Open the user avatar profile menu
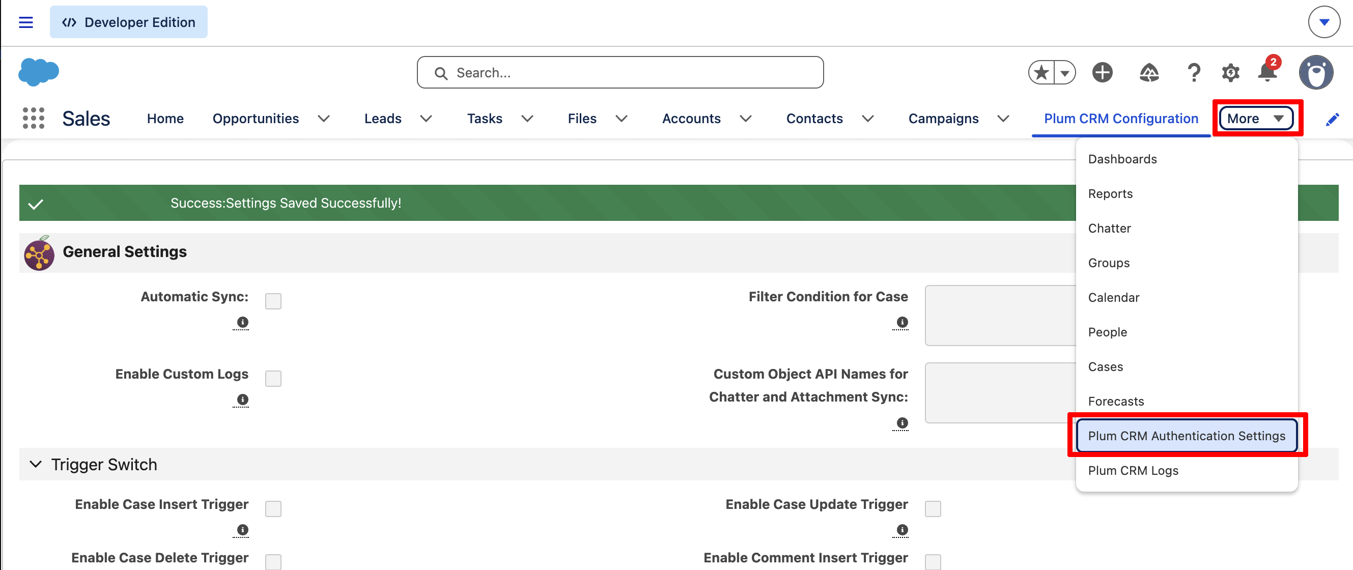1353x570 pixels. (x=1316, y=72)
